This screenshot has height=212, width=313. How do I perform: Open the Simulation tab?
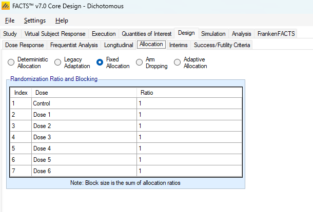213,34
